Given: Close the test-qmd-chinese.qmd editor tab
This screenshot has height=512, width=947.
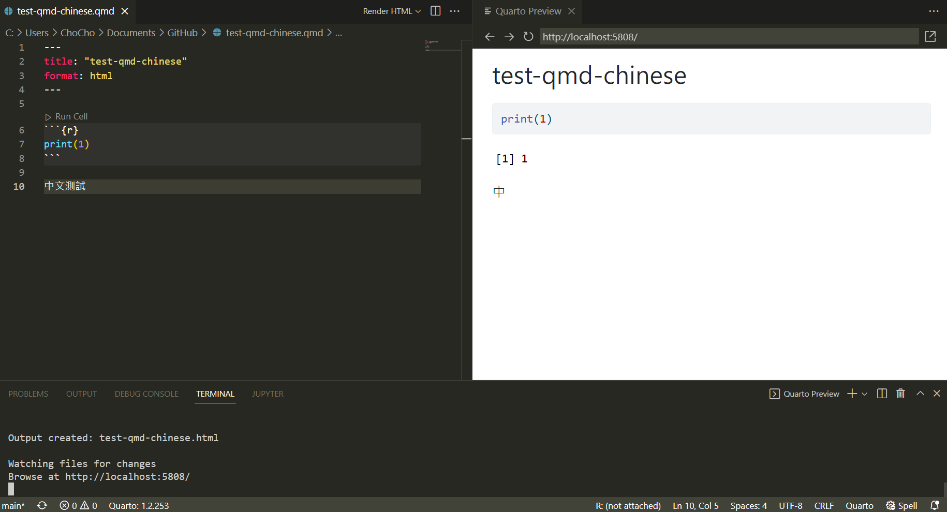Looking at the screenshot, I should (125, 11).
